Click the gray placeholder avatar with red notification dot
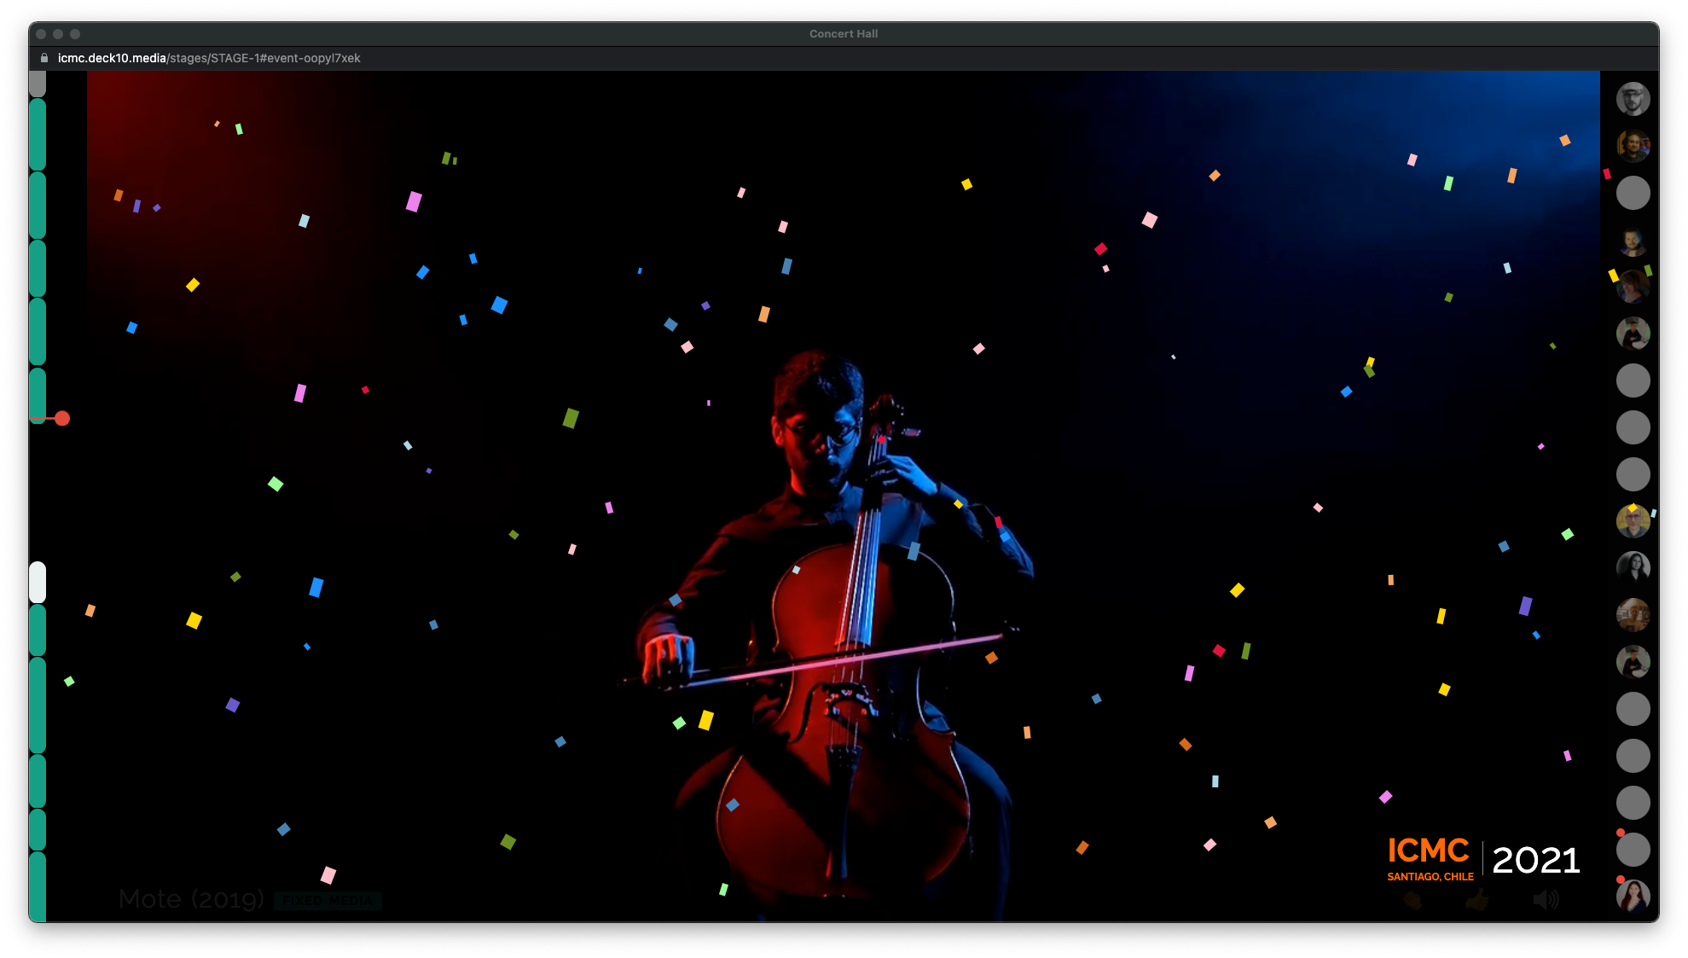1688x958 pixels. 1633,849
